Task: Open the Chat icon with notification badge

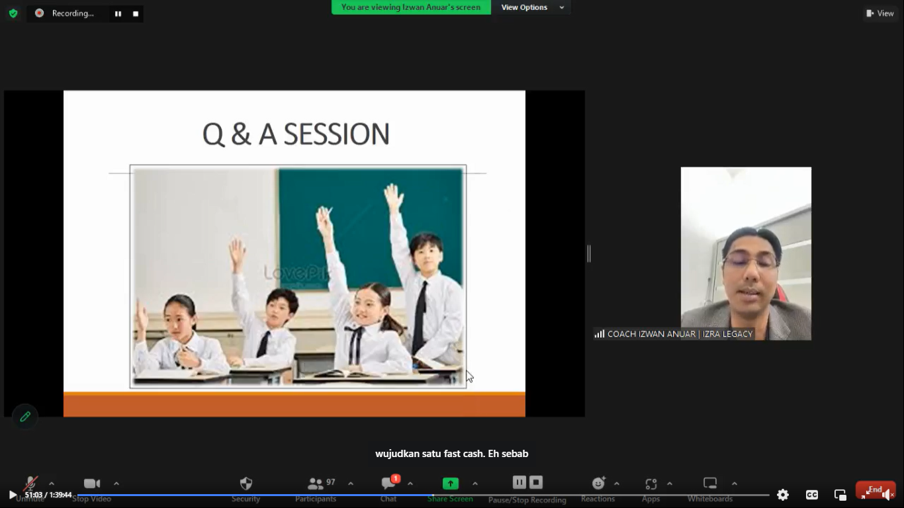Action: coord(388,484)
